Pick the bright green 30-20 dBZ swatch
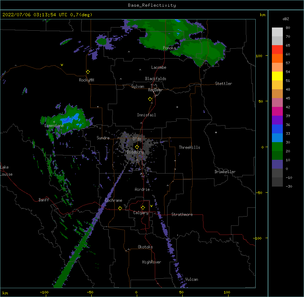 point(277,147)
